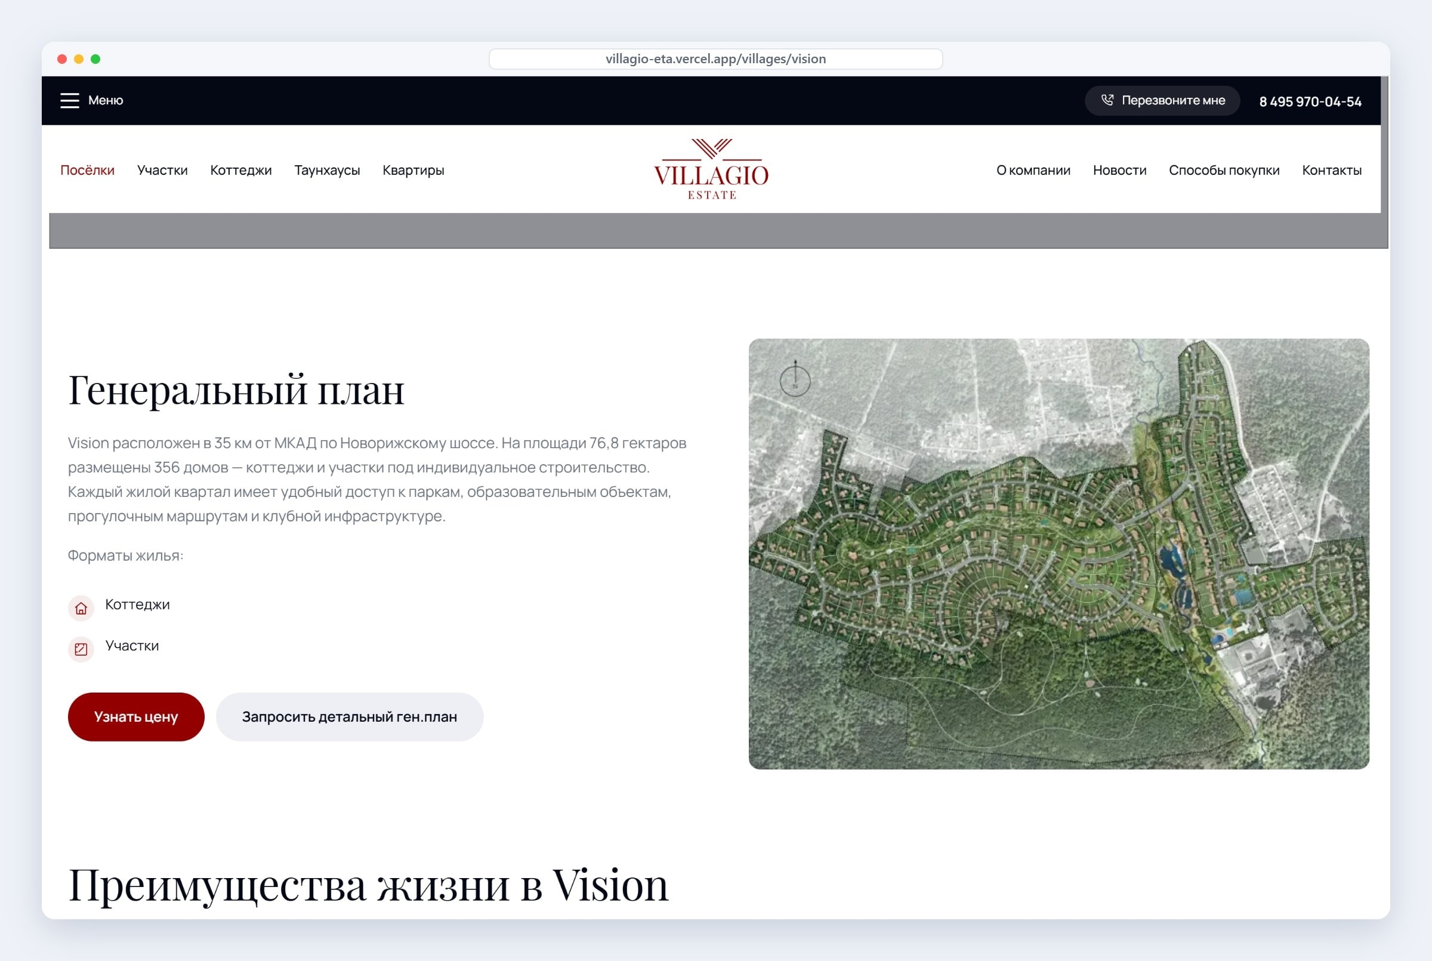Click the Узнать цену button
Viewport: 1432px width, 961px height.
[136, 716]
